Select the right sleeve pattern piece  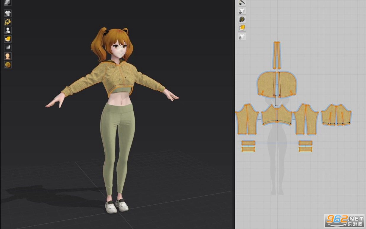click(306, 119)
